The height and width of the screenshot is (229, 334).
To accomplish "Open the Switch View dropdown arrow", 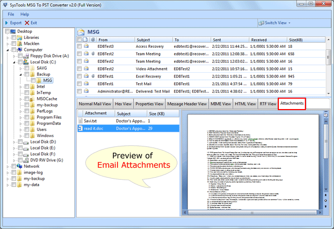I will point(289,23).
